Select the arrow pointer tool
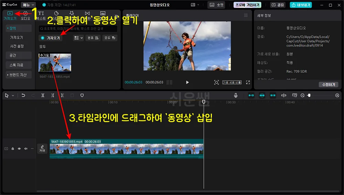 click(x=7, y=96)
